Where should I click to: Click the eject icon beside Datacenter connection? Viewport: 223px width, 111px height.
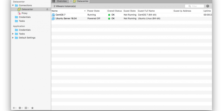pyautogui.click(x=47, y=9)
